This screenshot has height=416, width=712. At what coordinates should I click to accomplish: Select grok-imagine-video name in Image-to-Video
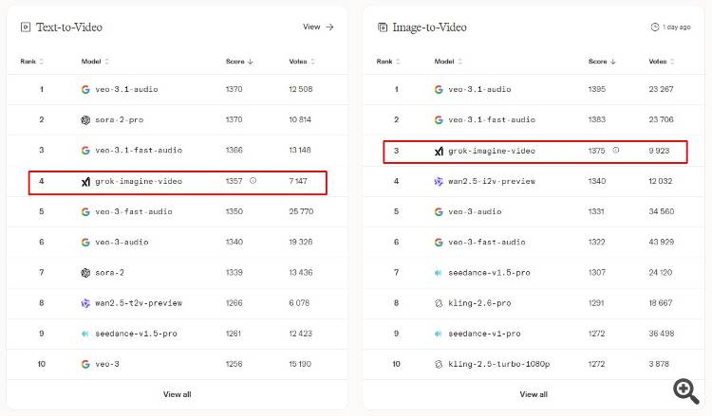492,151
